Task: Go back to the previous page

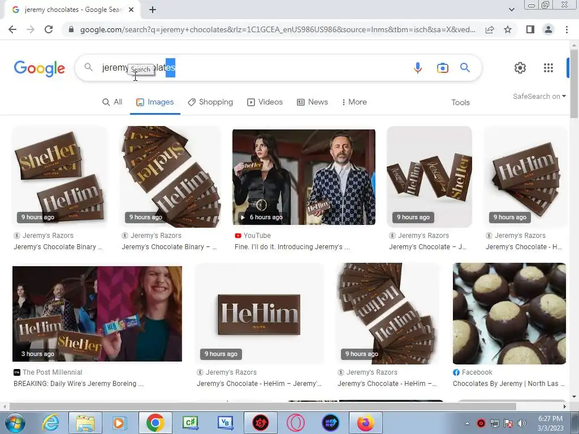Action: [x=12, y=29]
